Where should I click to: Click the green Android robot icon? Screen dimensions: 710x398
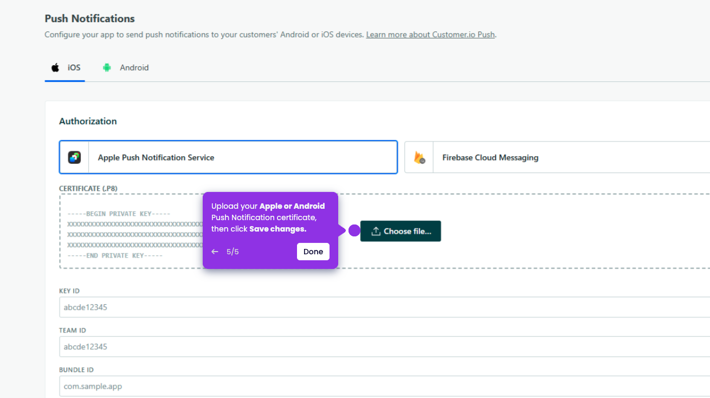(107, 68)
